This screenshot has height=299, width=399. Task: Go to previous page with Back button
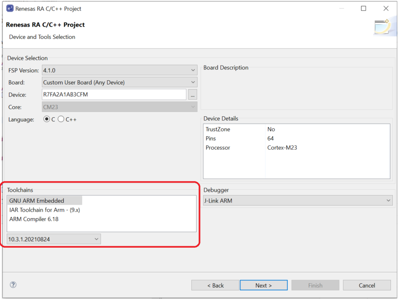(x=215, y=285)
